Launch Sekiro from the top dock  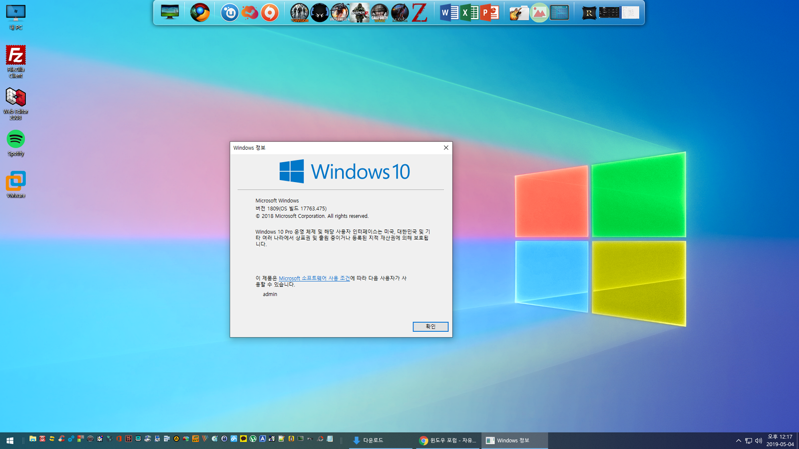point(399,12)
